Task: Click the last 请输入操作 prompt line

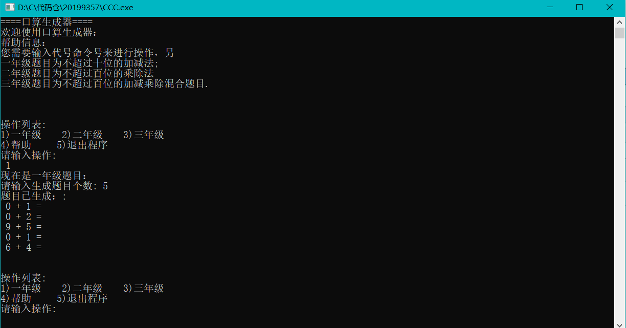Action: pyautogui.click(x=29, y=309)
